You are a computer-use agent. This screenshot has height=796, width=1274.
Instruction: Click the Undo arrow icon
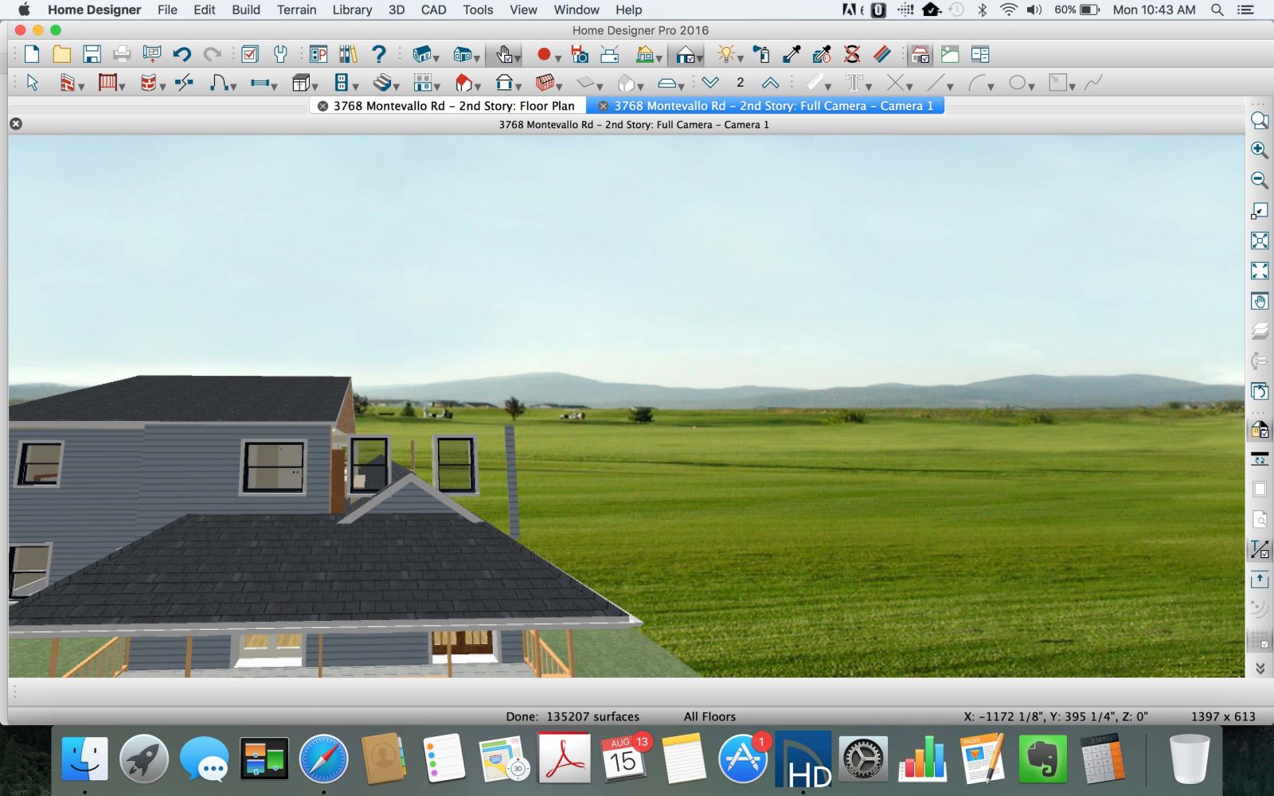pyautogui.click(x=182, y=54)
